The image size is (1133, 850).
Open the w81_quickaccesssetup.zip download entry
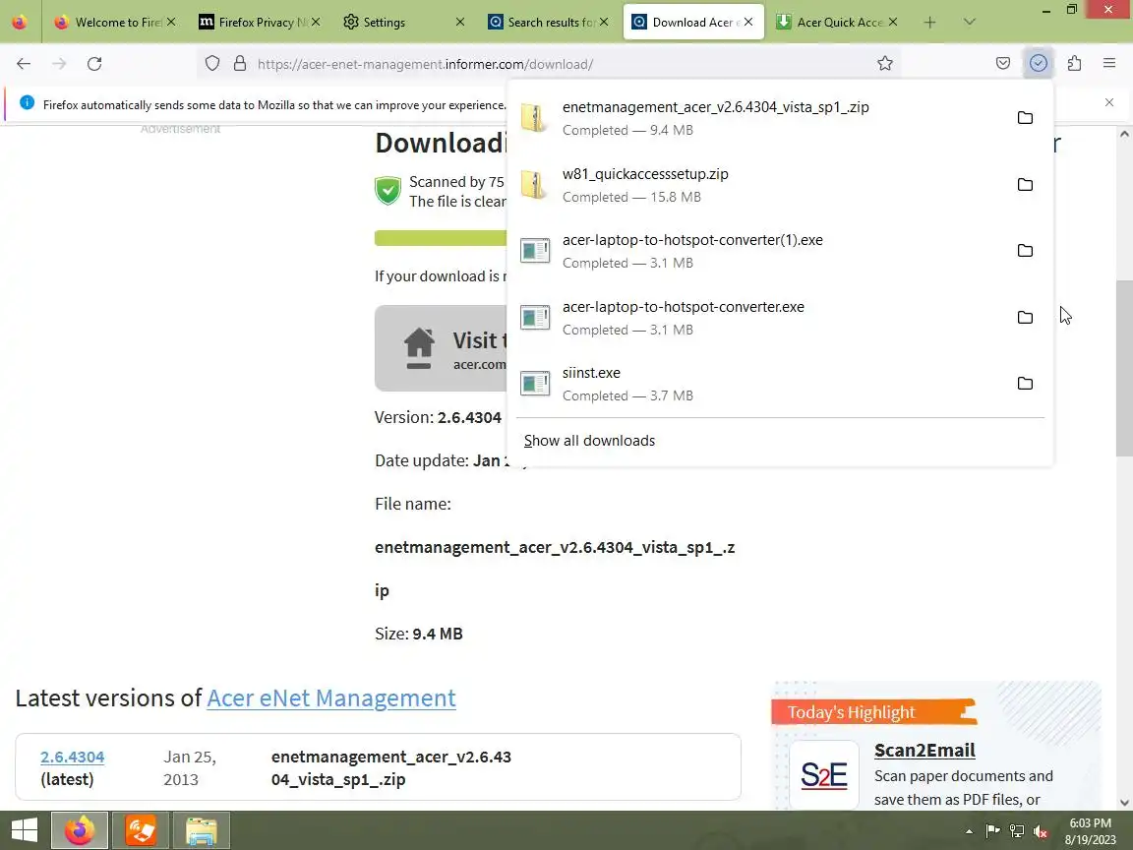point(758,184)
